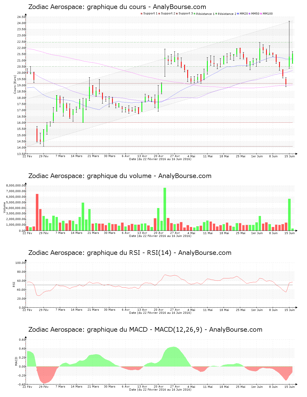Click '29 Fév' date tick on MACD chart

coord(44,386)
